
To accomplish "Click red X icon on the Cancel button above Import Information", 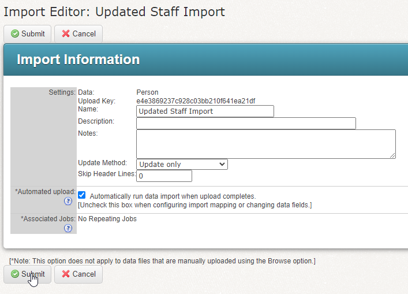I will point(66,34).
